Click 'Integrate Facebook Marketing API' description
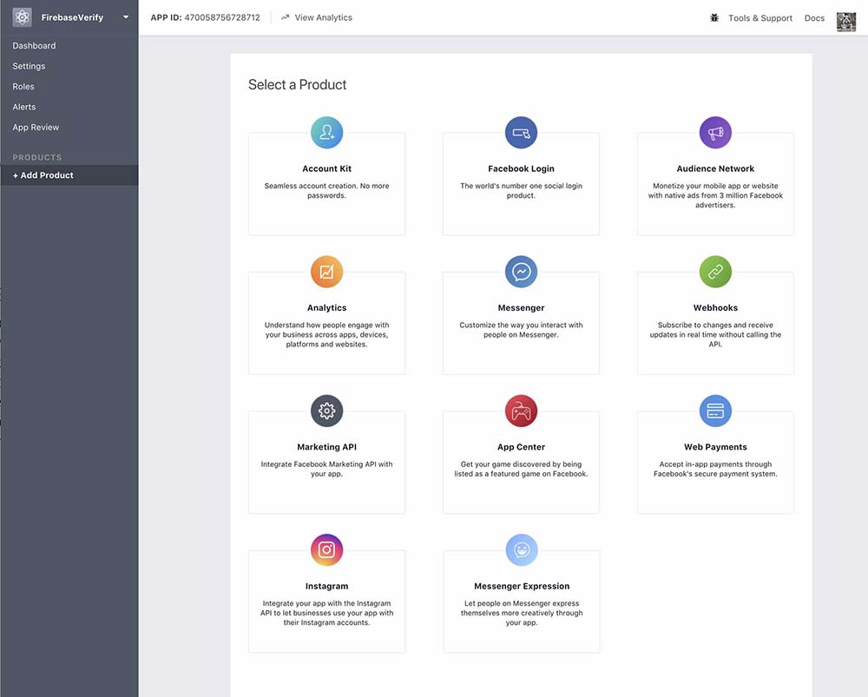Image resolution: width=868 pixels, height=697 pixels. click(326, 469)
